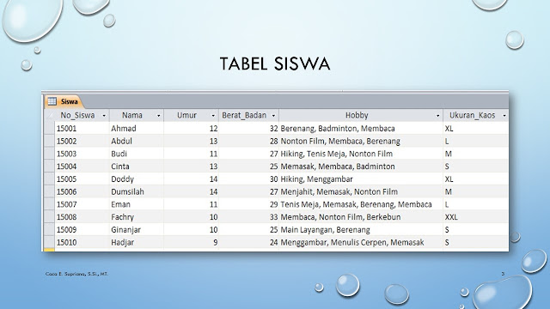Screen dimensions: 550x309
Task: Click hobby cell Menggambar, Menulis Cerpen, Memasak
Action: 361,242
